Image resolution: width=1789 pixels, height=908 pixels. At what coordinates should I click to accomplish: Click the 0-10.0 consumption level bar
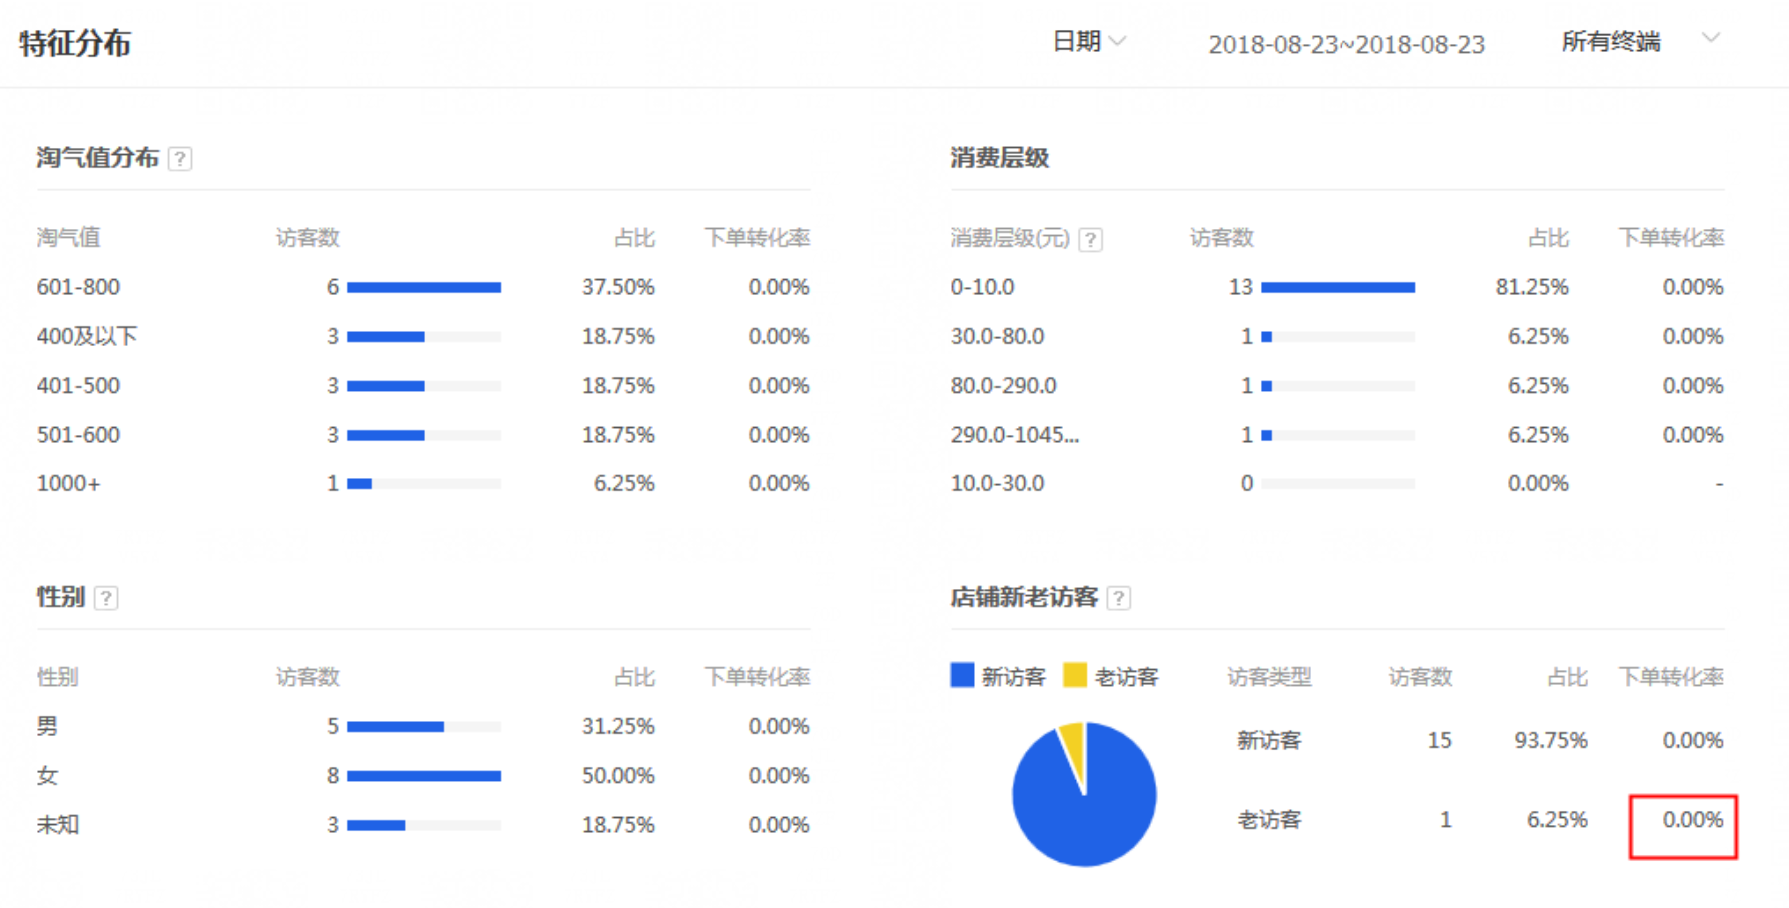(1338, 288)
